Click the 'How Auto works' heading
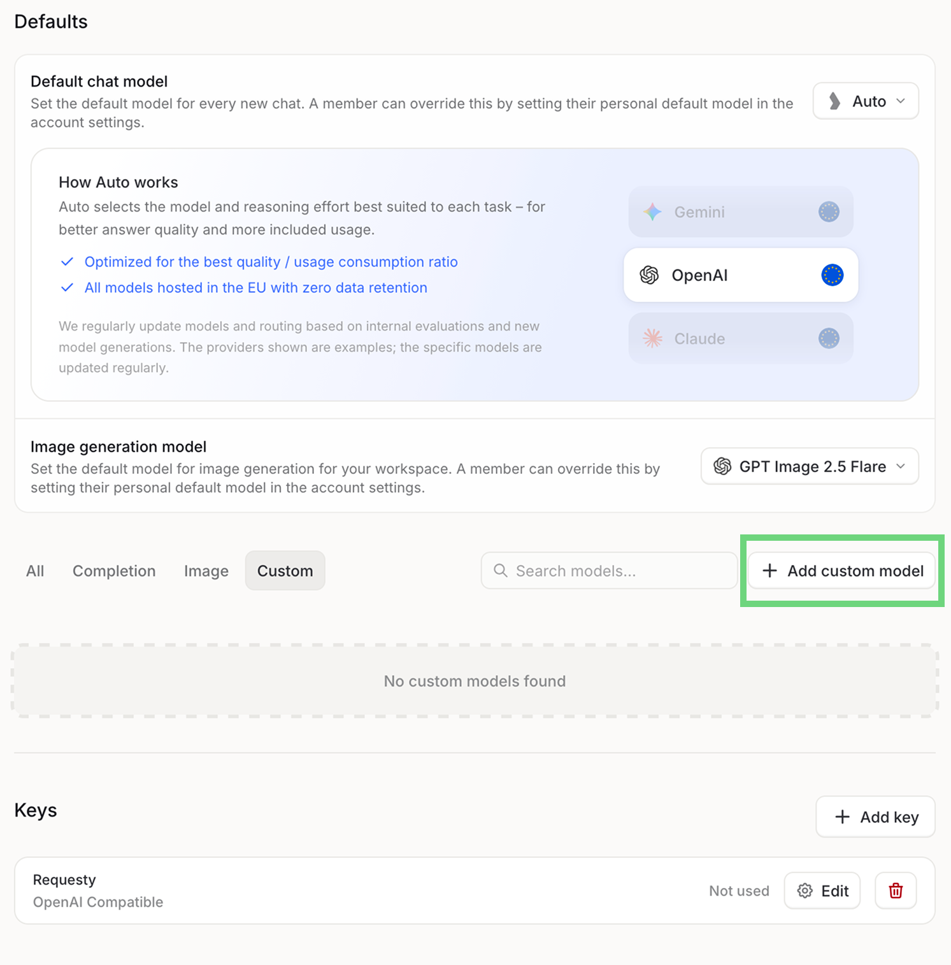 (118, 182)
